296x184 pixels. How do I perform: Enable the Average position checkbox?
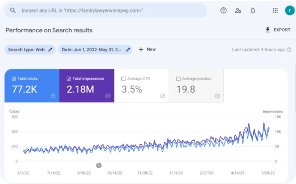point(178,79)
